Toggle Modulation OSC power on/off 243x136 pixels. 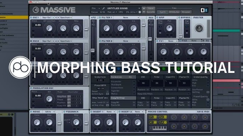[31, 88]
